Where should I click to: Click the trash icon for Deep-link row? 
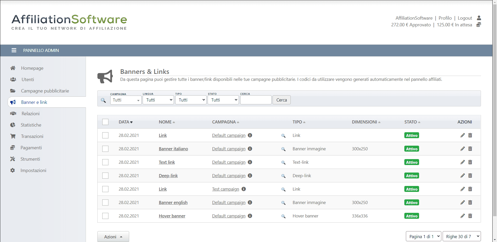pyautogui.click(x=470, y=176)
